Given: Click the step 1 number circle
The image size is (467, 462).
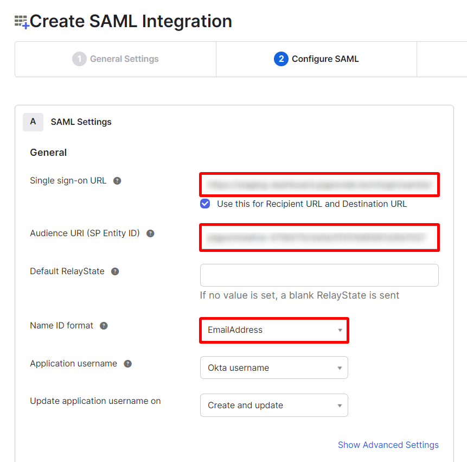Looking at the screenshot, I should coord(79,59).
